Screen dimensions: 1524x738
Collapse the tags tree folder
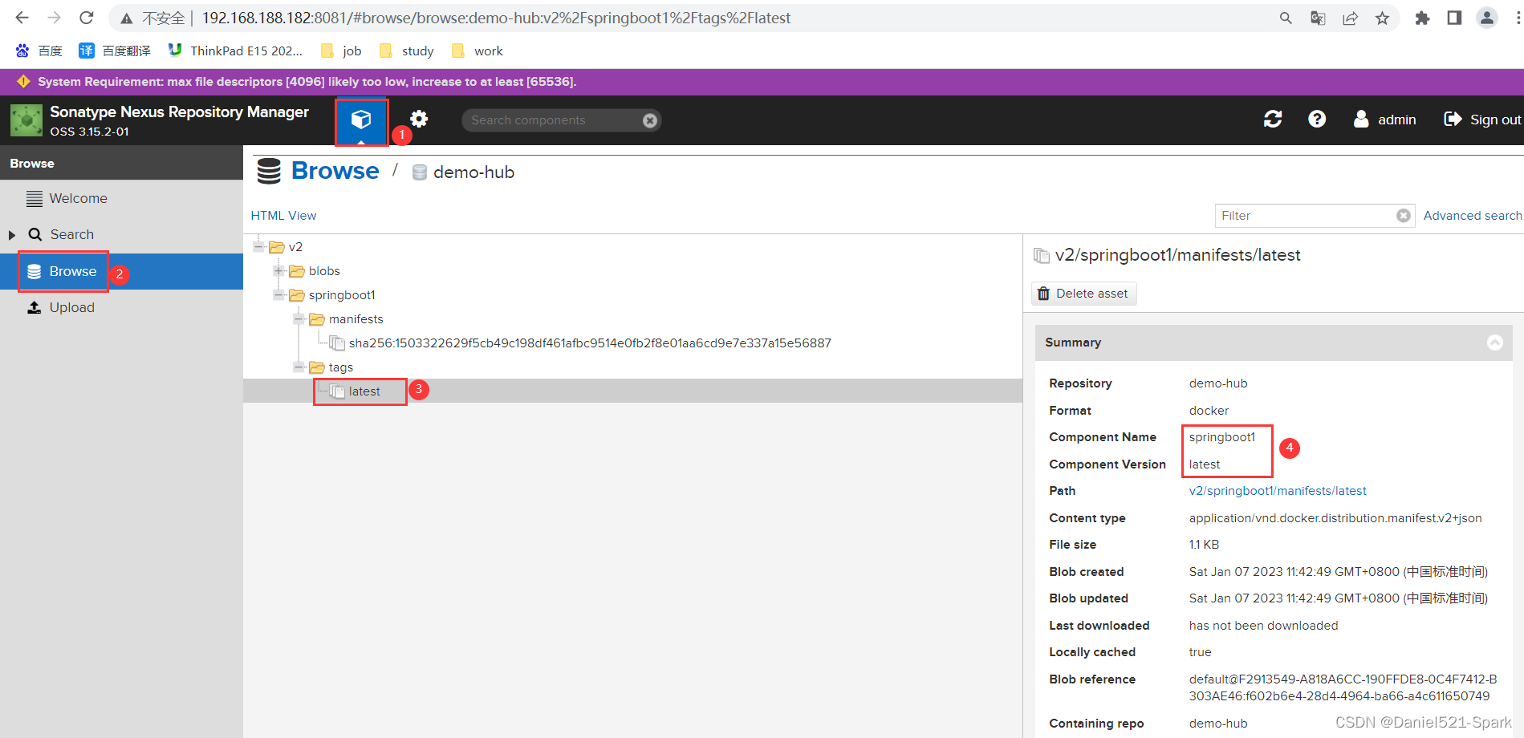(x=299, y=367)
